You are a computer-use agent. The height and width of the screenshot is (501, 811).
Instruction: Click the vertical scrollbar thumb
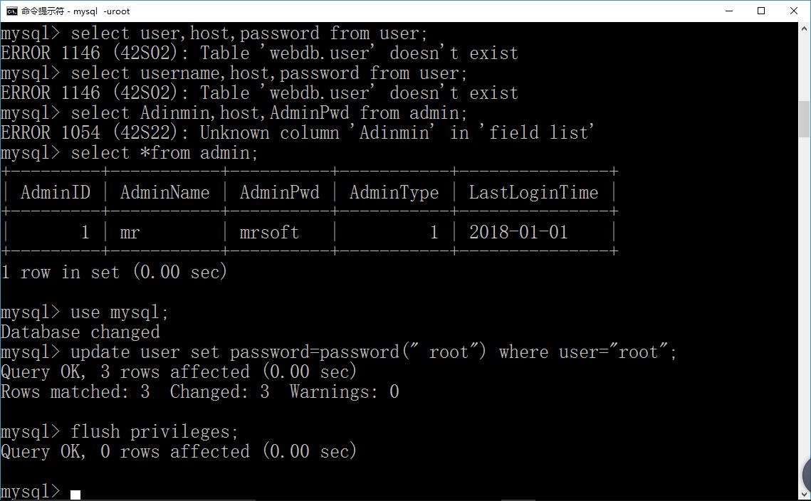[x=805, y=119]
